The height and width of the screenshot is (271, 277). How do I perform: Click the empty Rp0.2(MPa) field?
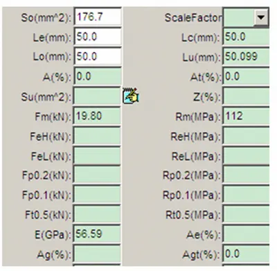click(x=246, y=175)
